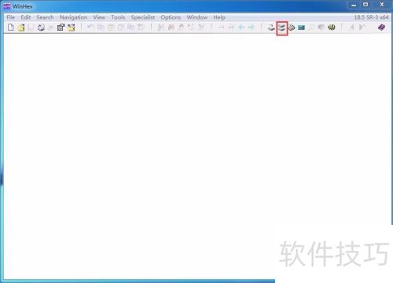Click the faded blue Forward arrow
The height and width of the screenshot is (283, 393).
(252, 28)
